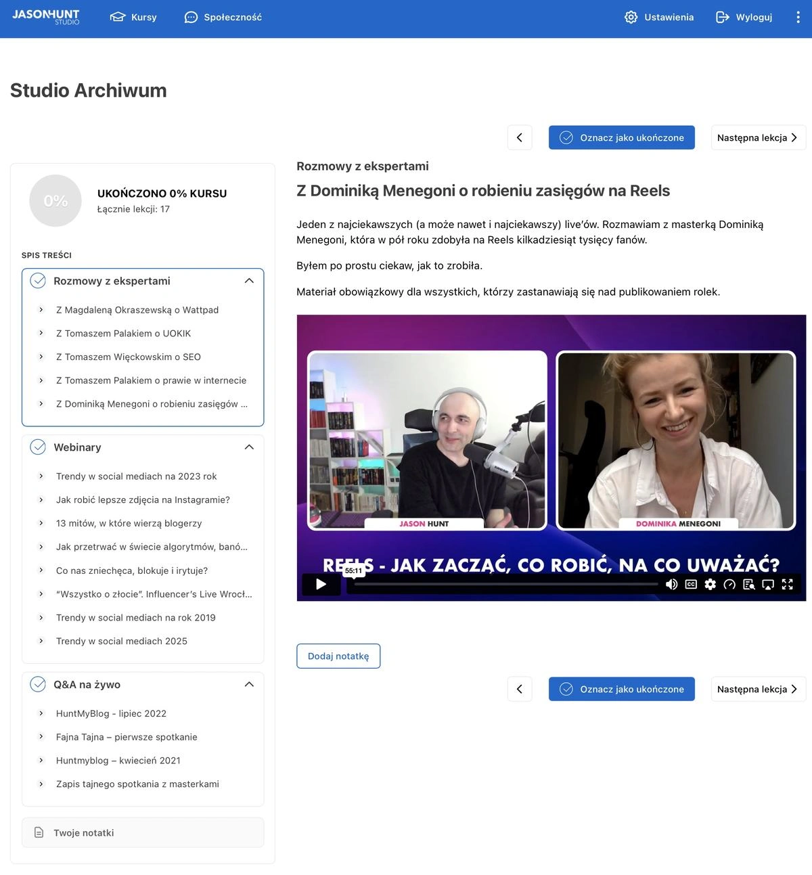Toggle completion circle for Rozmowy z ekspertami
This screenshot has width=812, height=875.
pos(38,281)
